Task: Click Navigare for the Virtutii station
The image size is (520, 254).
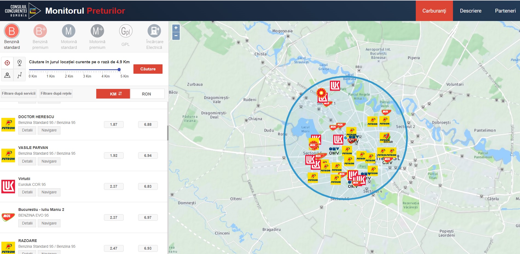Action: click(49, 192)
